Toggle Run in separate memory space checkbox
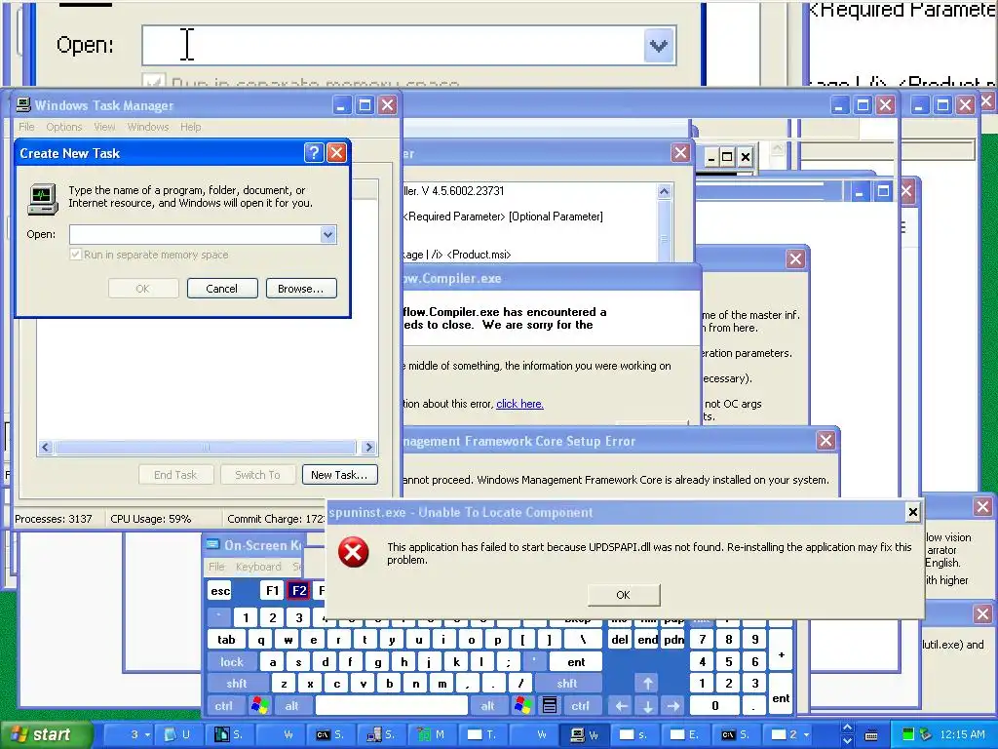Viewport: 998px width, 749px height. [76, 255]
